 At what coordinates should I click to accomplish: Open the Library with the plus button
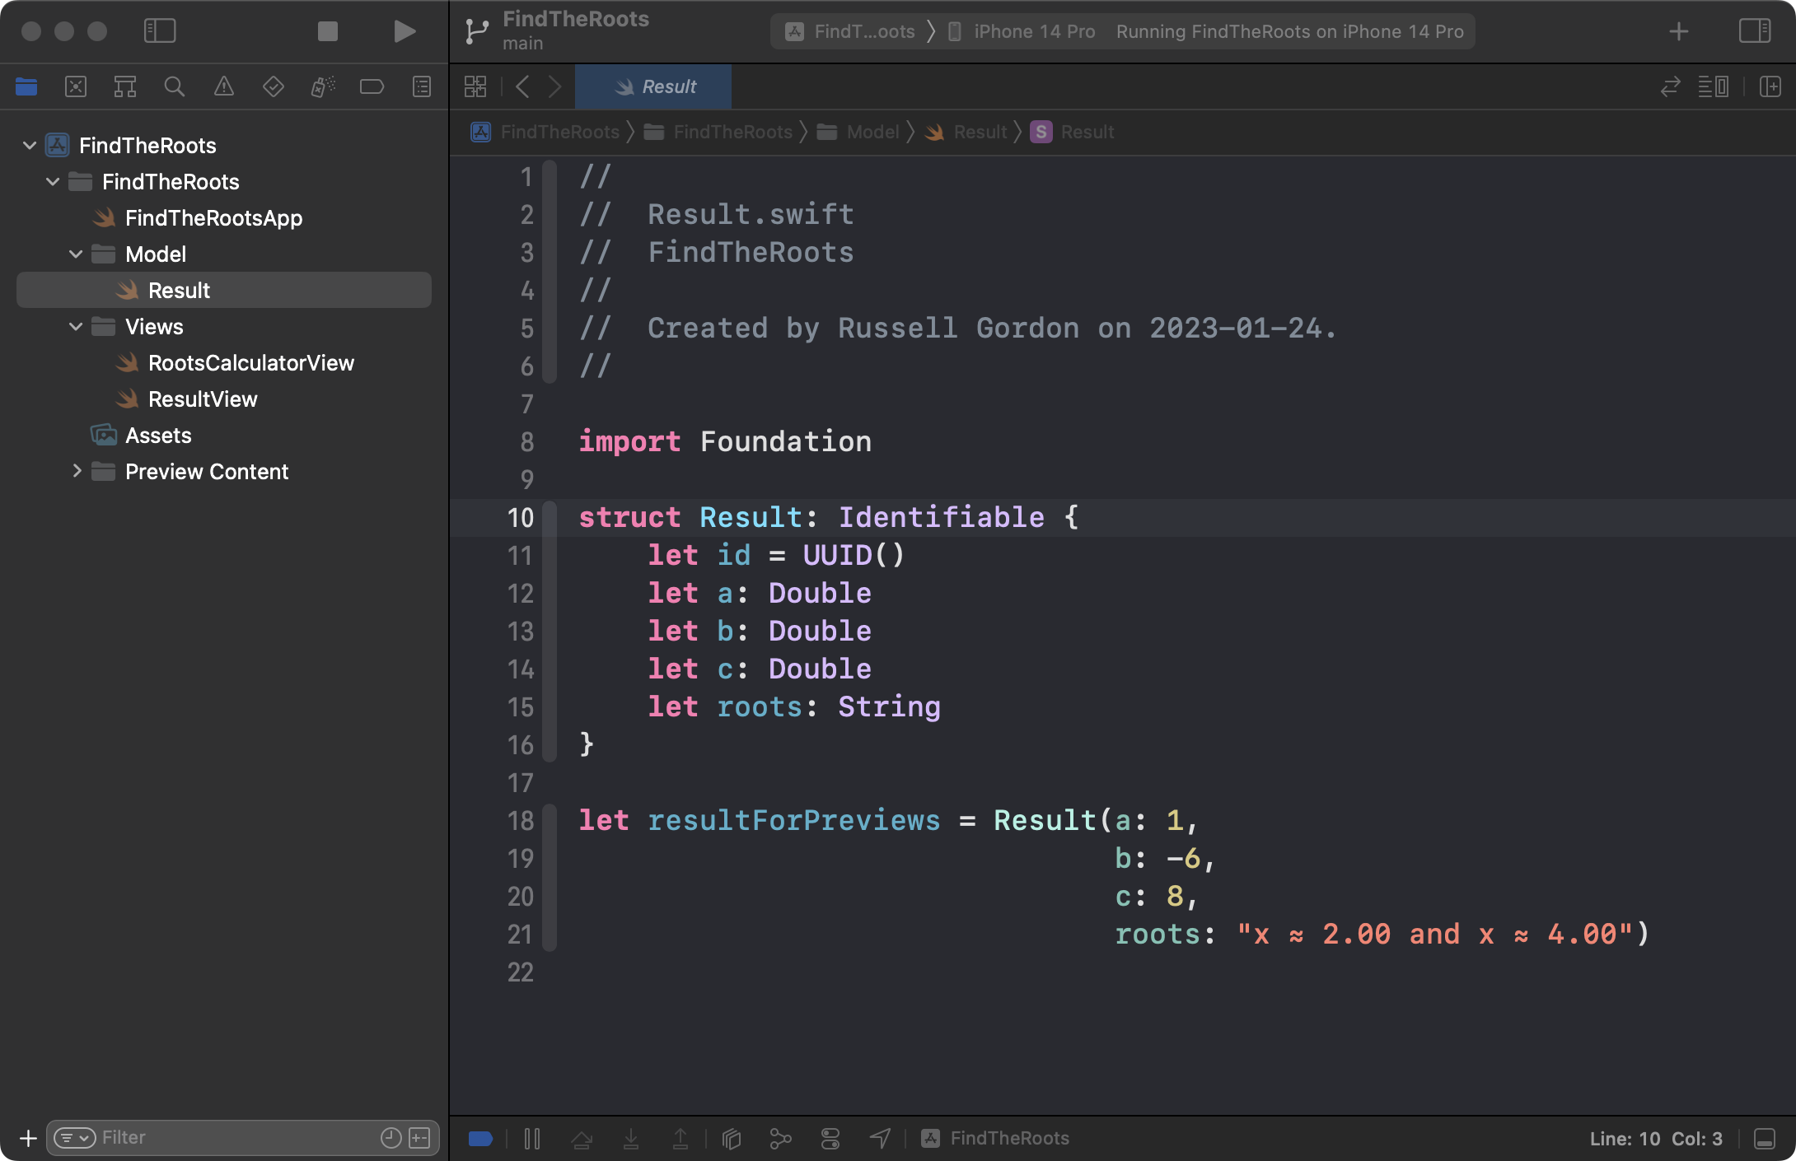point(1677,31)
